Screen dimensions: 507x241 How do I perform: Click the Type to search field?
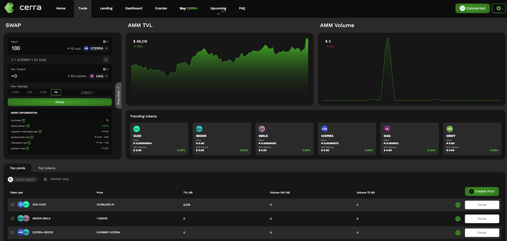[26, 179]
